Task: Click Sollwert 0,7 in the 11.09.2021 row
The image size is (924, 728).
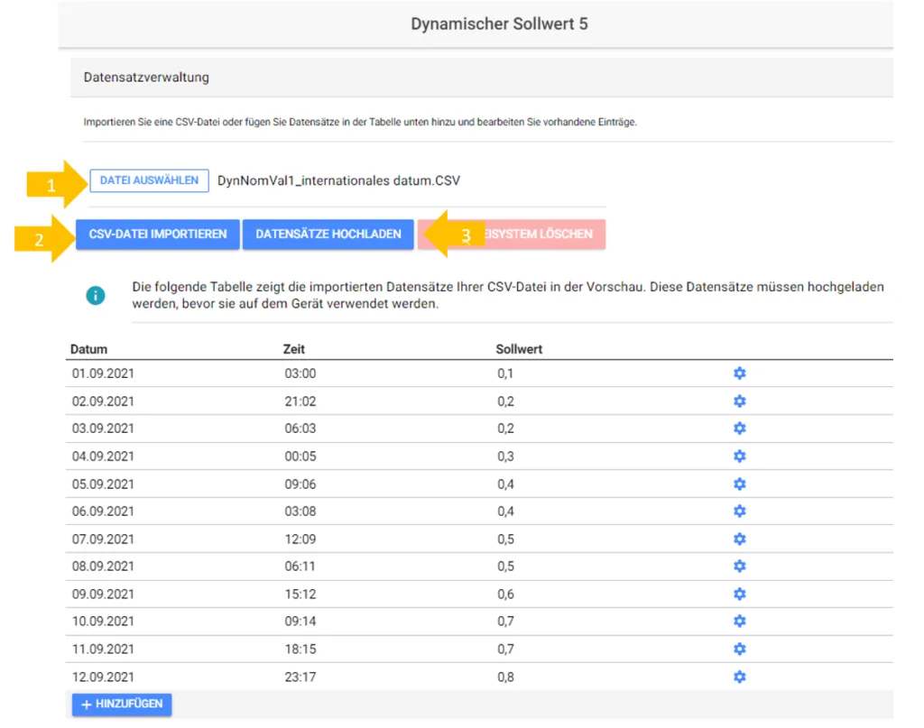Action: coord(505,649)
